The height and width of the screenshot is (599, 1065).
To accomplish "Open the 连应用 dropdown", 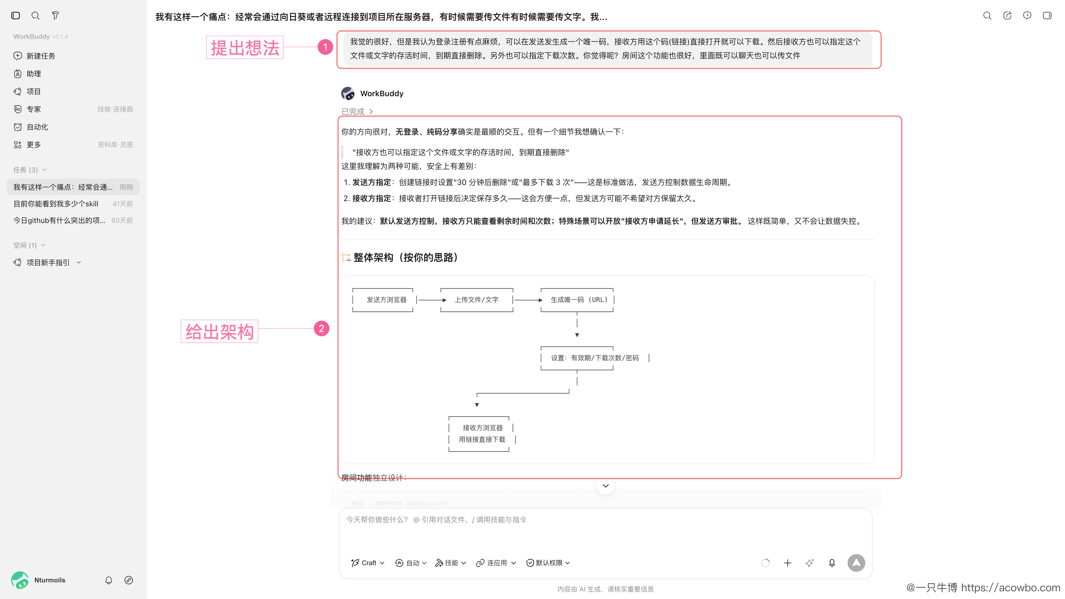I will pyautogui.click(x=496, y=563).
